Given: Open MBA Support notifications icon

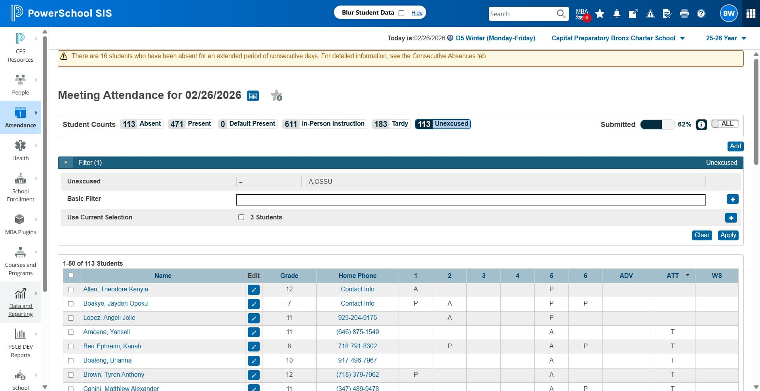Looking at the screenshot, I should 582,14.
